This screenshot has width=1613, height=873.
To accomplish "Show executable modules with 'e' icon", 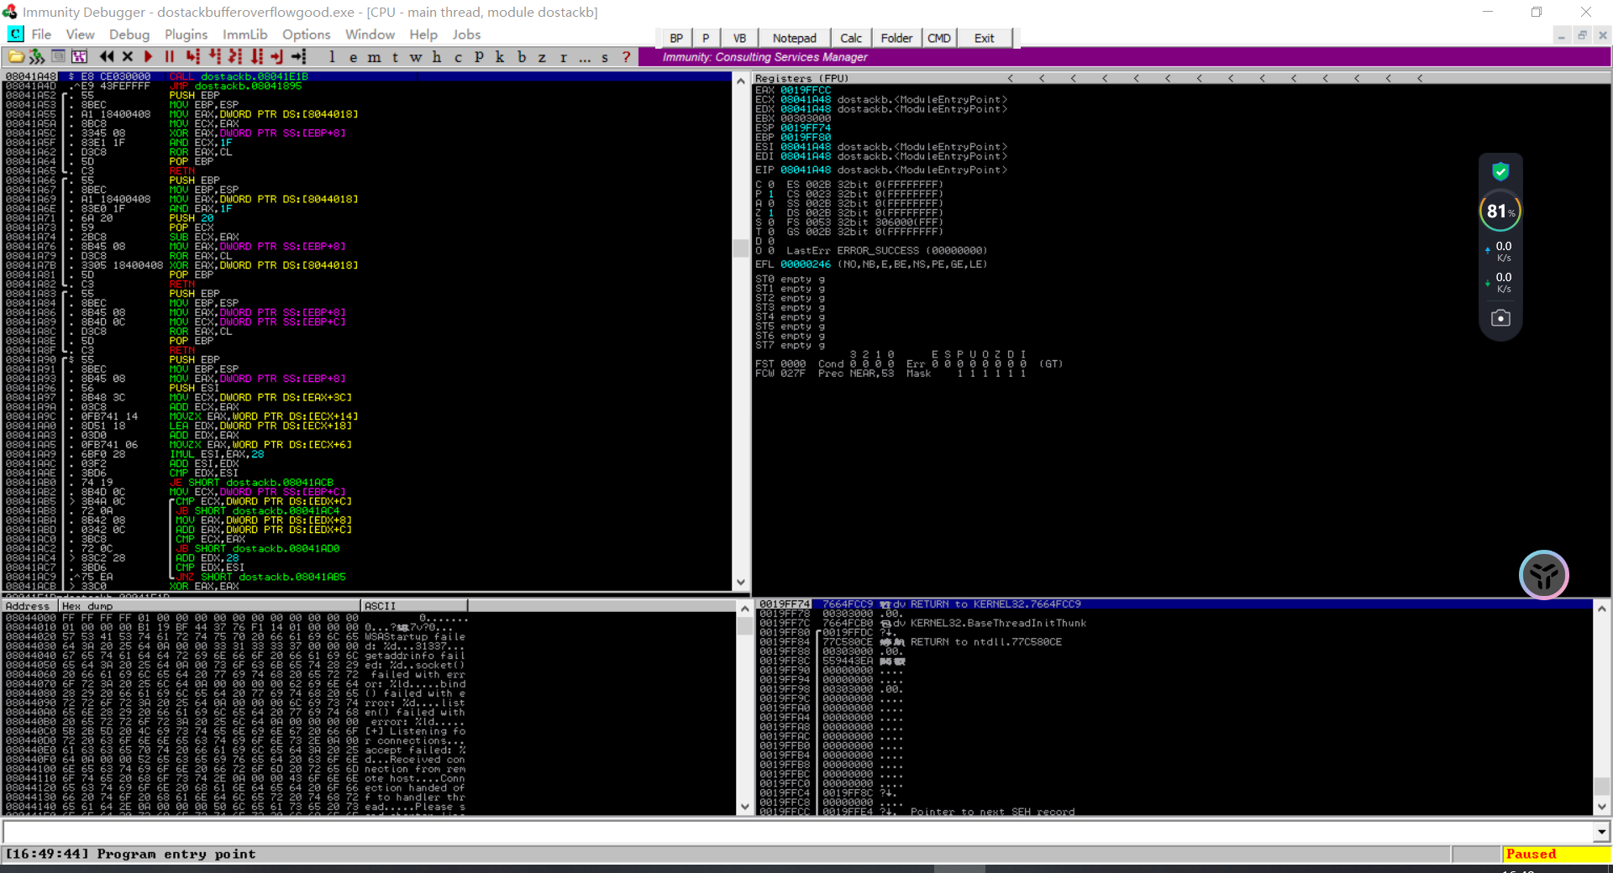I will pyautogui.click(x=353, y=57).
